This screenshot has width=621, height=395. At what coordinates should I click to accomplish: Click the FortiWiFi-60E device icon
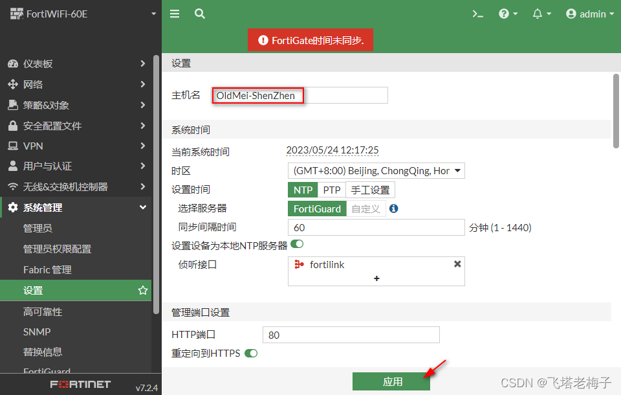coord(16,14)
